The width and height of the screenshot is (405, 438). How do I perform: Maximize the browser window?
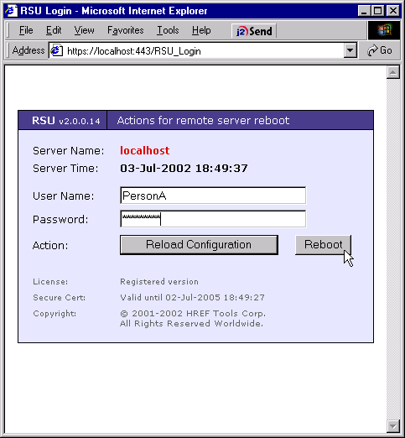pyautogui.click(x=378, y=11)
